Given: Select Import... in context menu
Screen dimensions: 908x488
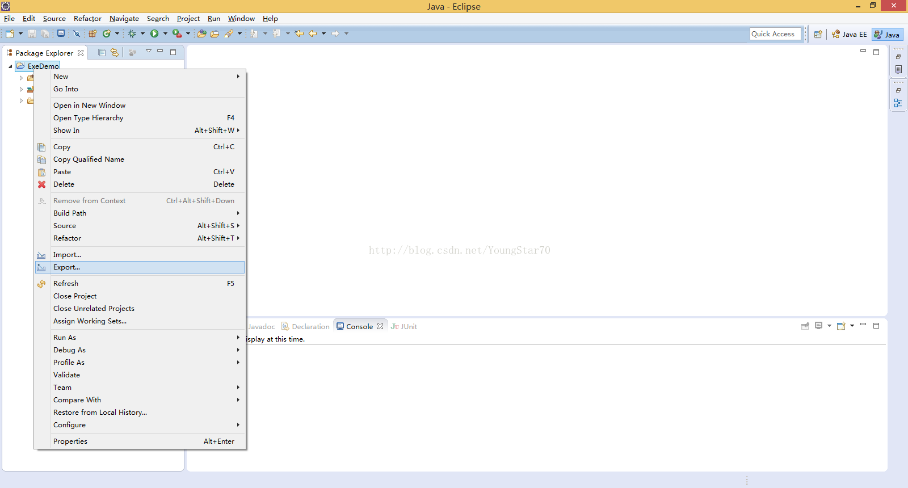Looking at the screenshot, I should coord(140,255).
